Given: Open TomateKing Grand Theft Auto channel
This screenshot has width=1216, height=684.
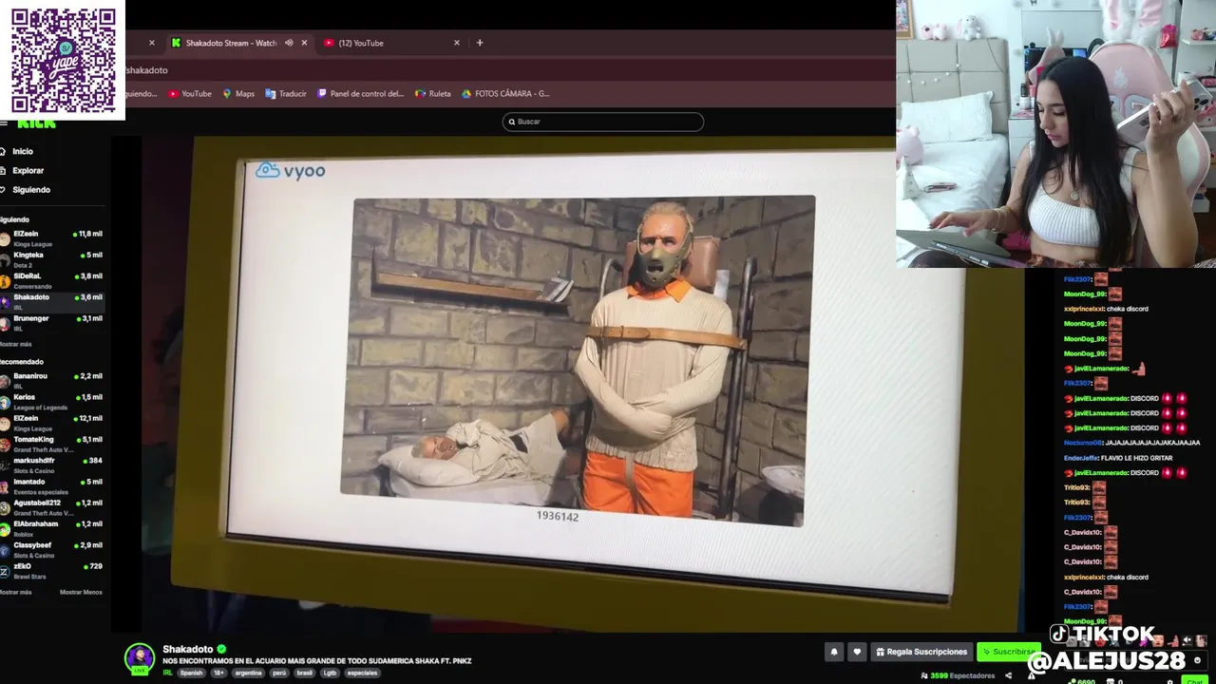Looking at the screenshot, I should pos(51,444).
